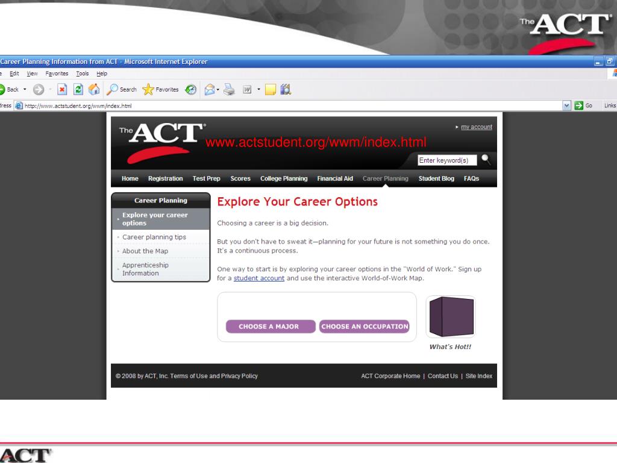Open the Site Index footer link
This screenshot has height=463, width=617.
[479, 376]
